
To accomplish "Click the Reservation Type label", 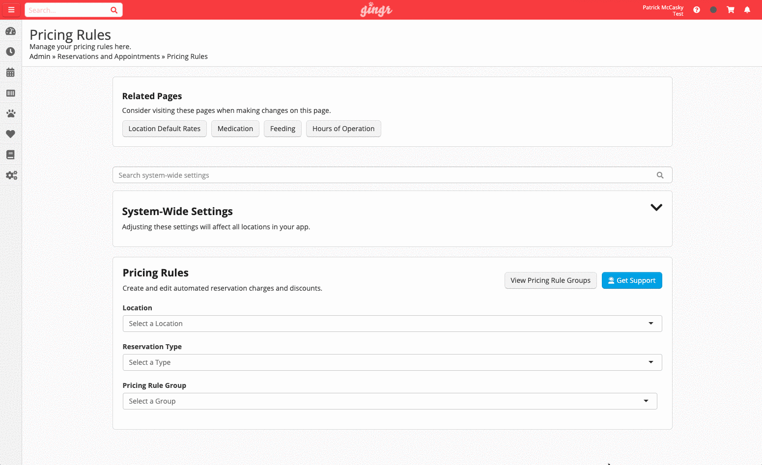I will (x=152, y=347).
